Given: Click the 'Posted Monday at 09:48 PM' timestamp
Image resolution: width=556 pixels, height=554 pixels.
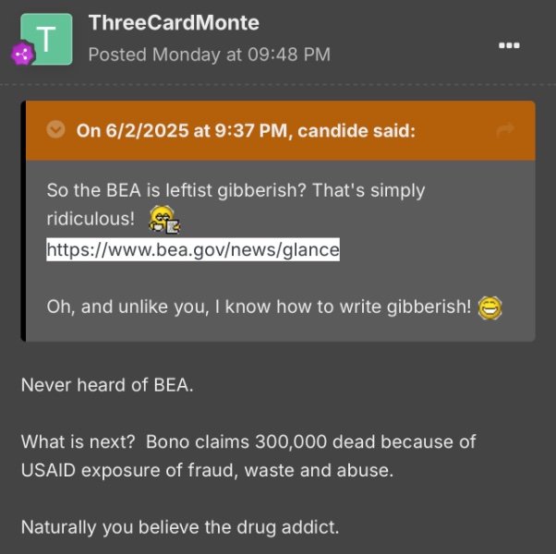Looking at the screenshot, I should click(209, 54).
